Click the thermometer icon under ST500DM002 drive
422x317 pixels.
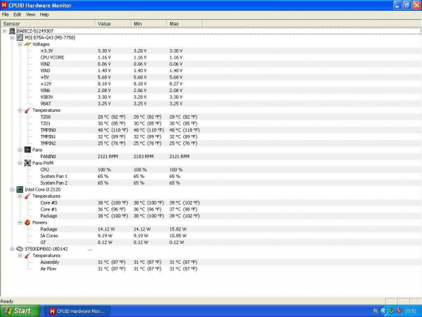27,256
